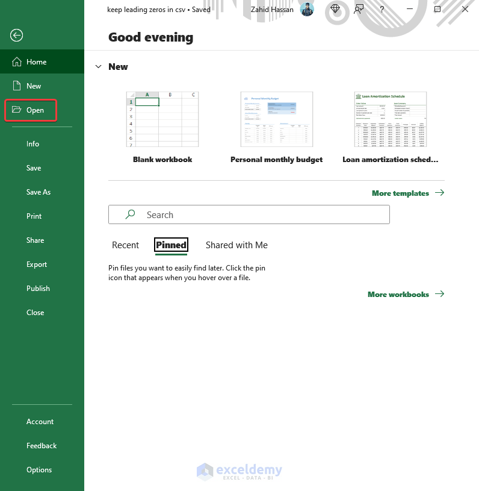Open the More workbooks link
This screenshot has height=491, width=479.
click(x=406, y=294)
